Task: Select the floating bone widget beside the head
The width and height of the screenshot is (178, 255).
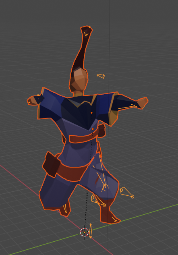Action: click(x=101, y=76)
